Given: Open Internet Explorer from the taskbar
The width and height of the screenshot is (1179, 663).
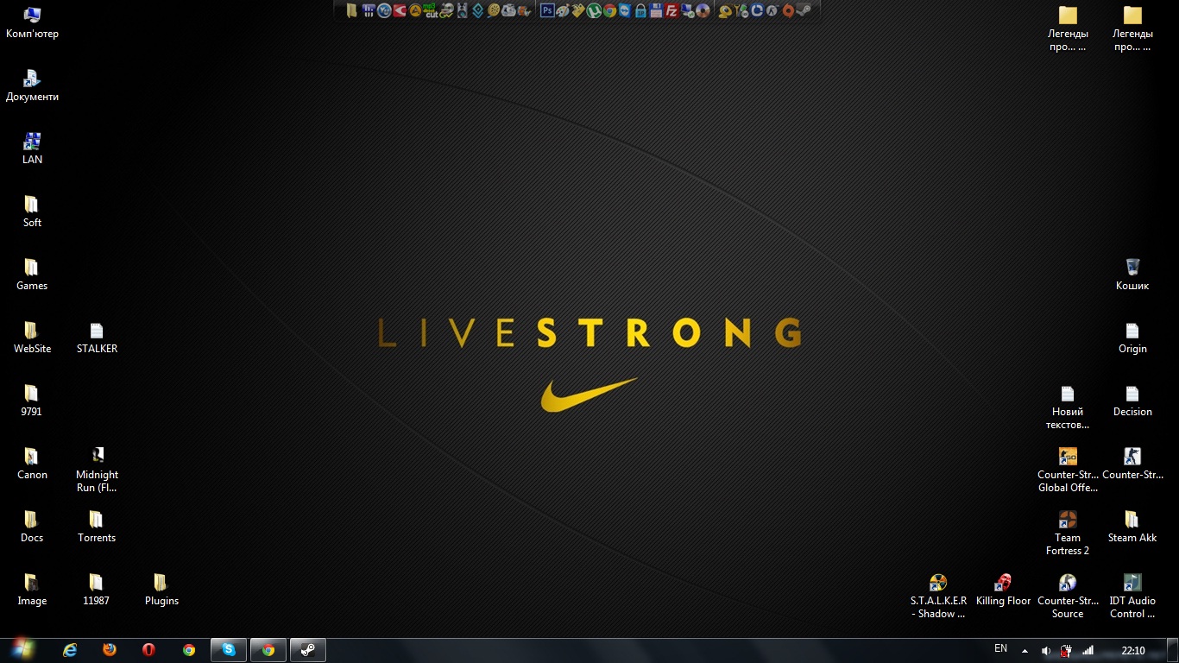Looking at the screenshot, I should [70, 650].
